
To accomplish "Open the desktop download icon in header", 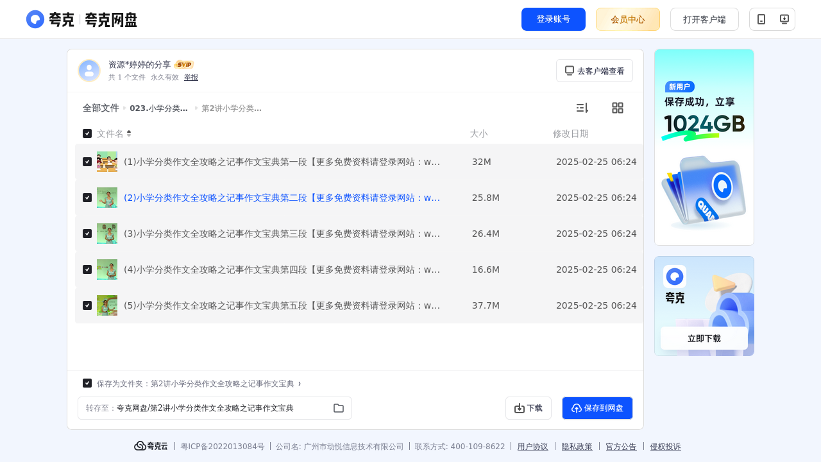I will point(784,19).
